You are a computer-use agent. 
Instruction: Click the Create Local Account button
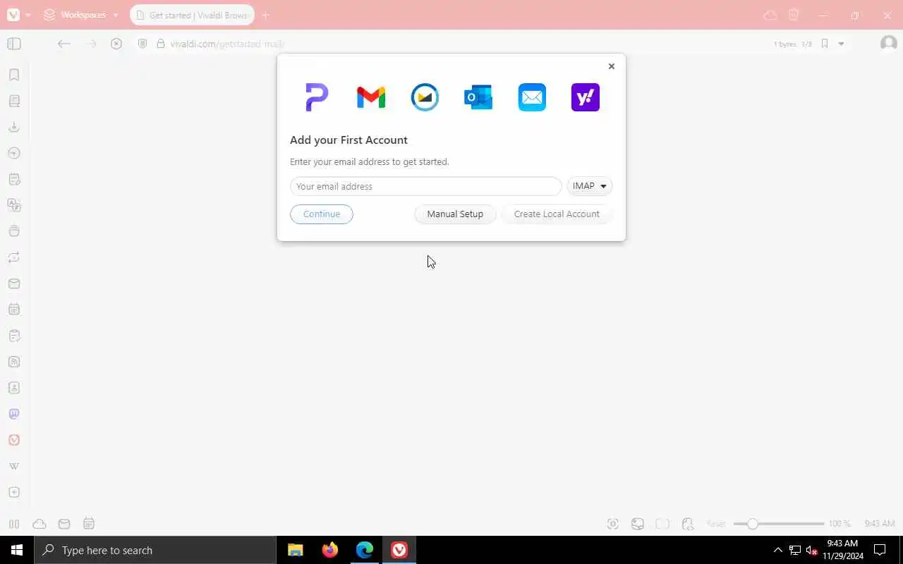click(557, 214)
